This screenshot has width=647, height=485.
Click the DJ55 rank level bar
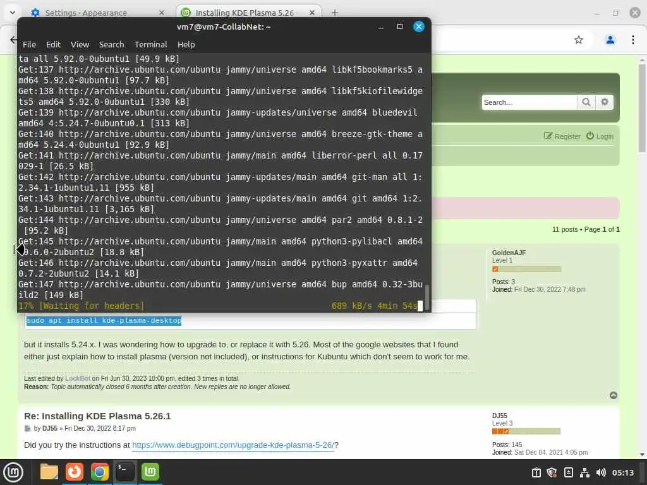526,431
